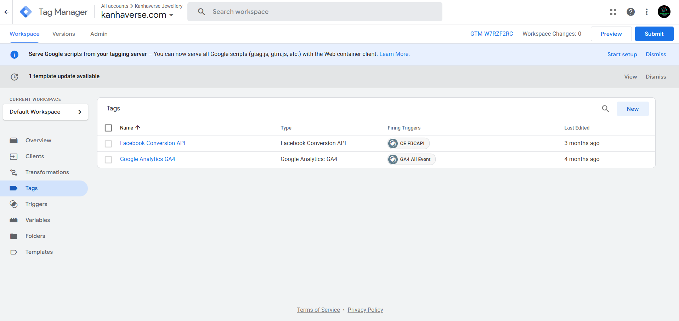Open the Google apps grid icon
Image resolution: width=679 pixels, height=321 pixels.
613,12
